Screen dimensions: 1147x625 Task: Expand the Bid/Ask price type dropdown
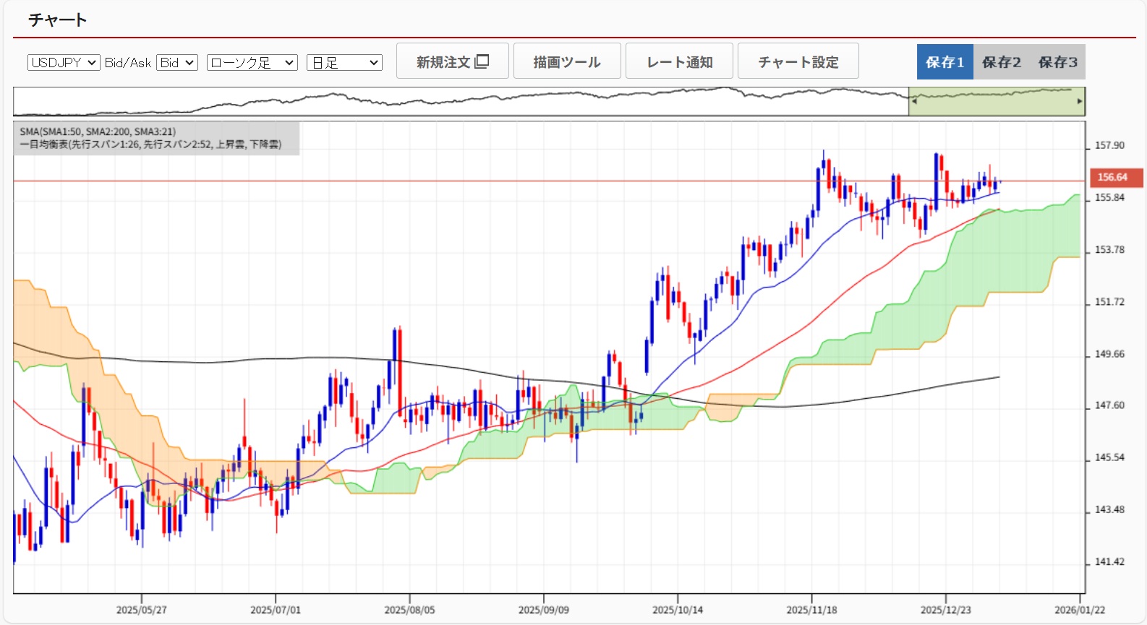177,63
